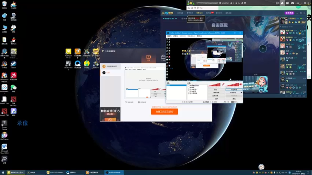This screenshot has height=175, width=312.
Task: Toggle the 文字来源 source checkbox in OBS
Action: 189,91
